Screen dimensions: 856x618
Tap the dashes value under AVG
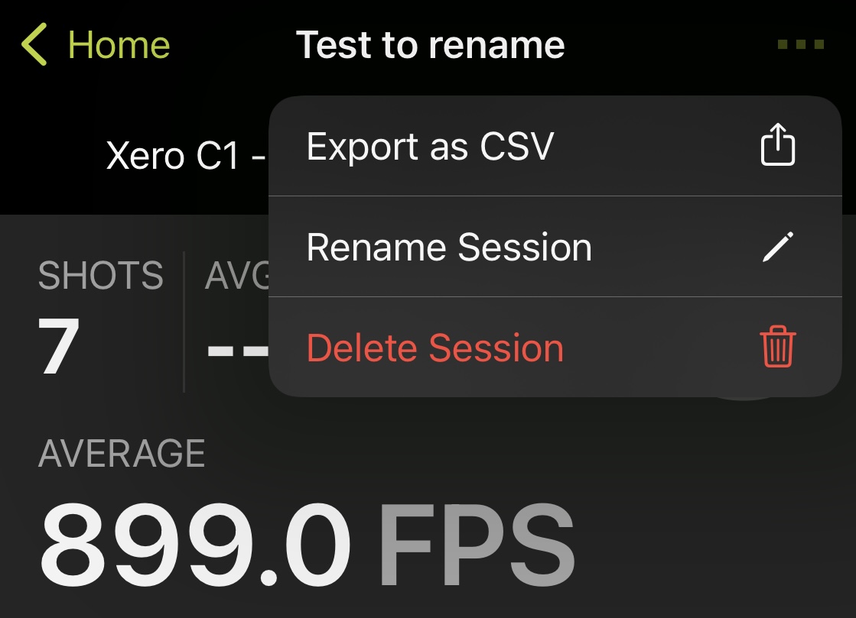(x=238, y=349)
